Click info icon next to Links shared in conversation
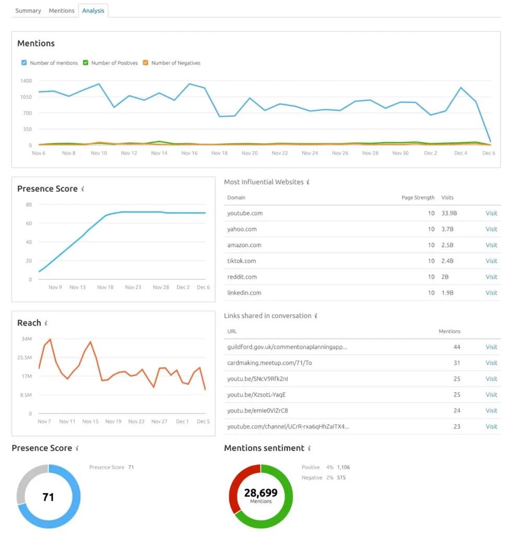This screenshot has height=535, width=510. point(316,316)
